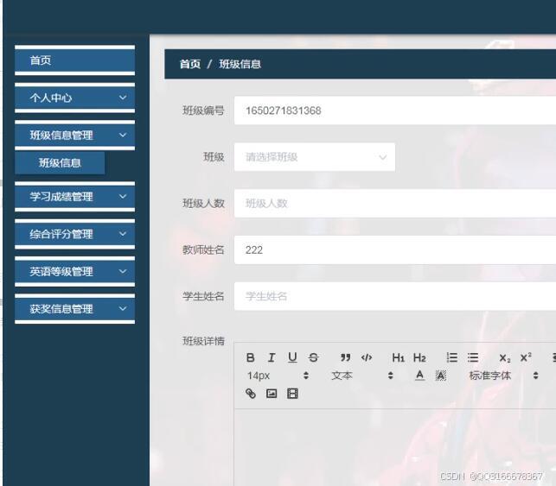556x486 pixels.
Task: Apply subscript formatting
Action: (x=505, y=358)
